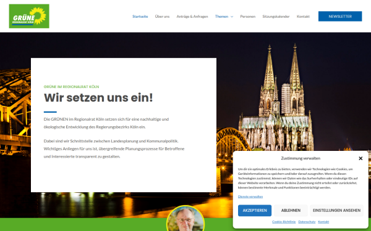Open the Sitzungskalender menu item
371x231 pixels.
coord(276,17)
